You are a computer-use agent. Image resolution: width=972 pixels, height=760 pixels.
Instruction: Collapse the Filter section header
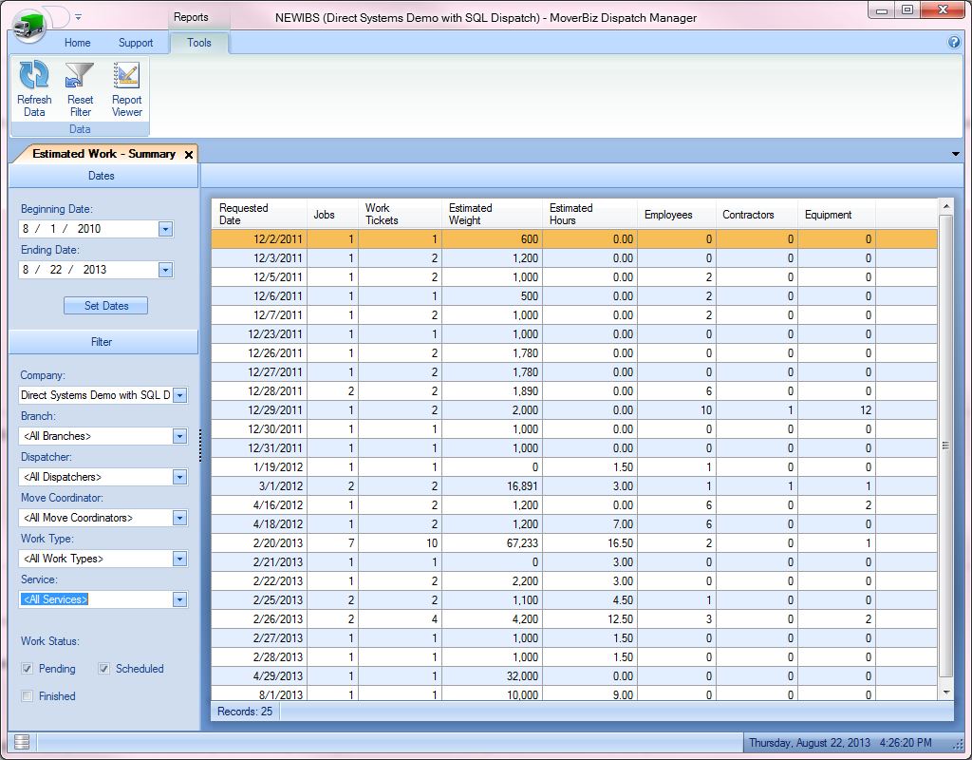103,342
